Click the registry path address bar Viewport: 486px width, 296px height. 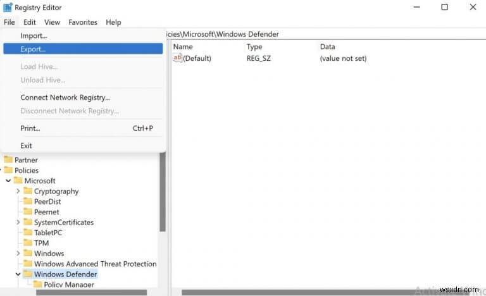click(326, 34)
